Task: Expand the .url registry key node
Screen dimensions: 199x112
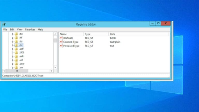Action: (x=12, y=60)
